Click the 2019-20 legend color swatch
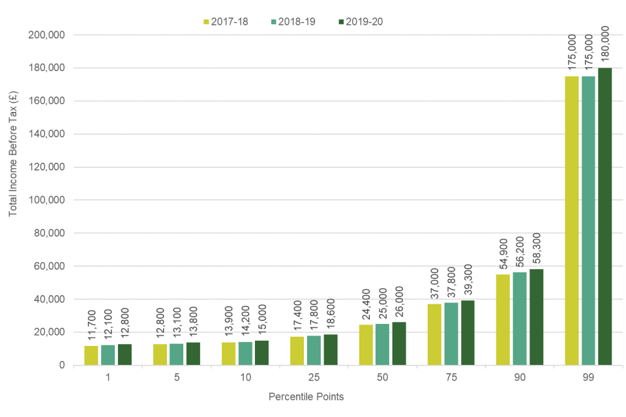Screen dimensions: 626x417 pos(341,22)
